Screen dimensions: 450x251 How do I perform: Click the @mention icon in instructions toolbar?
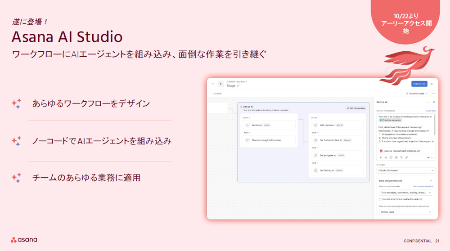click(x=396, y=157)
